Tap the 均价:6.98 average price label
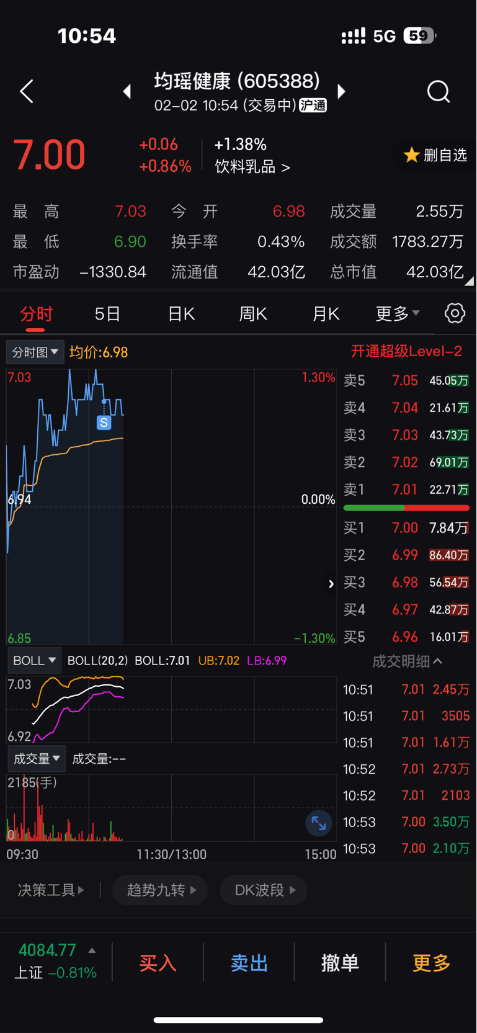 click(99, 352)
